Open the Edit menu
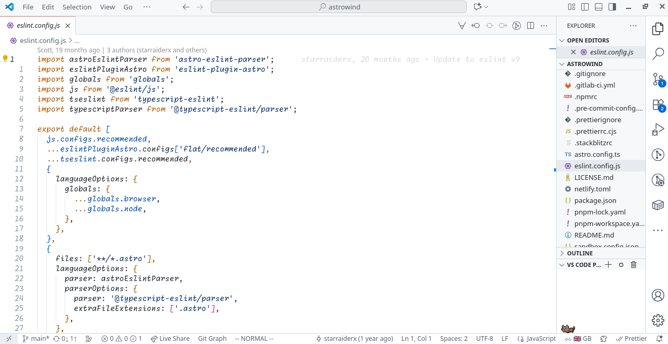 48,7
